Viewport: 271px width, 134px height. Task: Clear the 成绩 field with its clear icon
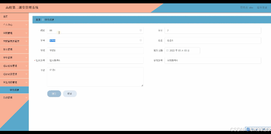[141, 30]
